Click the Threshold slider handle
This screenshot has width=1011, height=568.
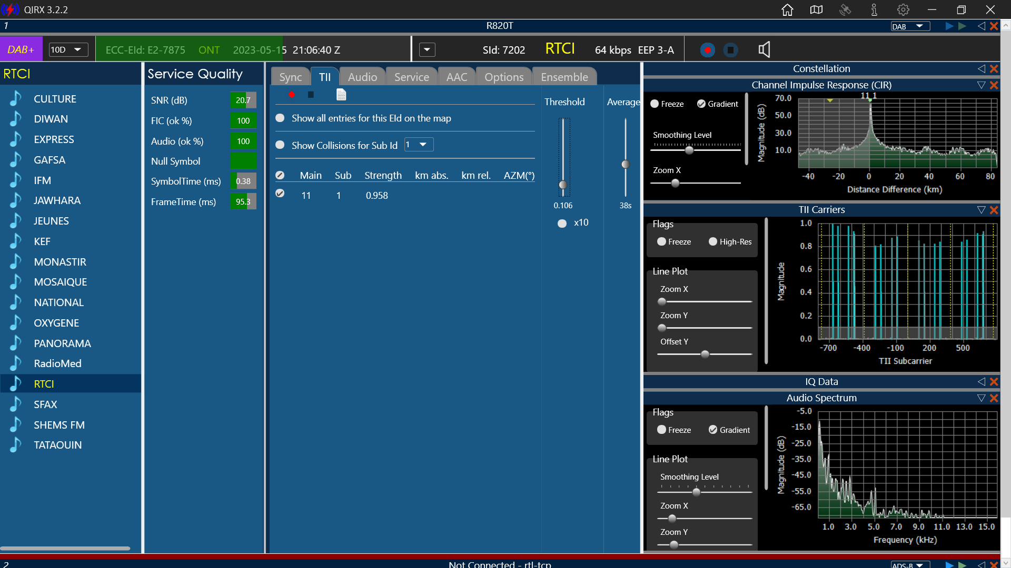coord(563,185)
